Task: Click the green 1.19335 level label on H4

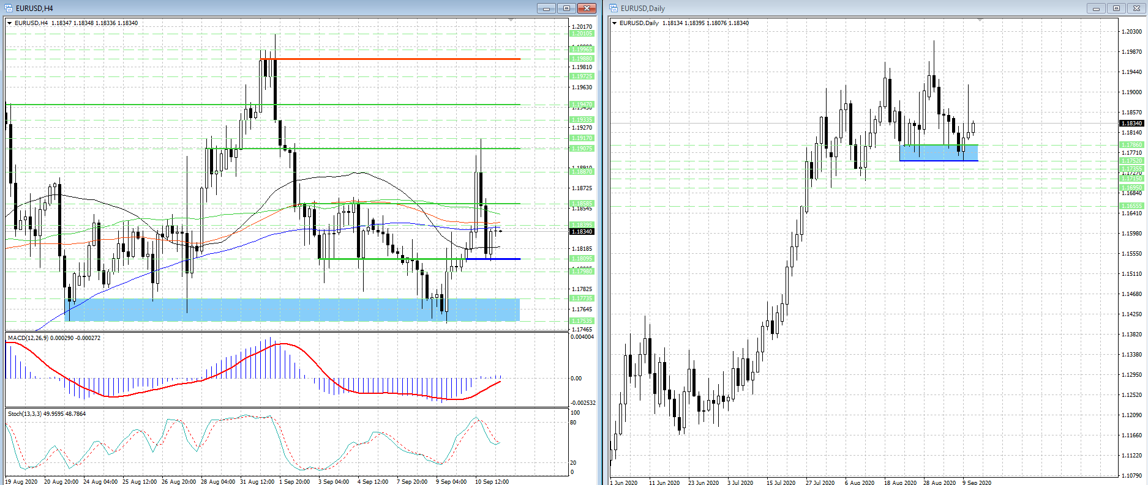Action: click(582, 120)
